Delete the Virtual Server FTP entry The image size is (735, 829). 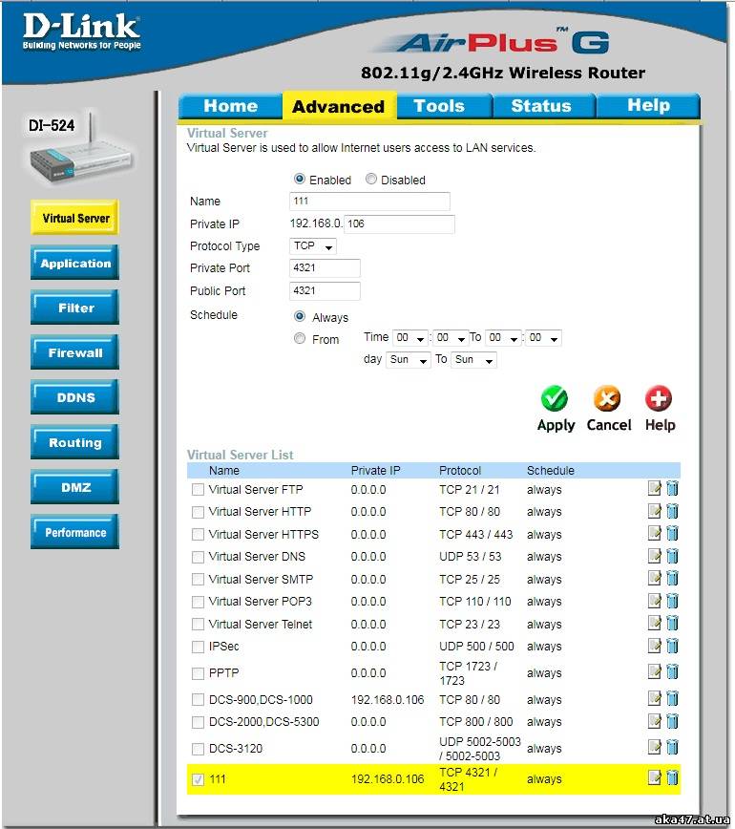672,488
